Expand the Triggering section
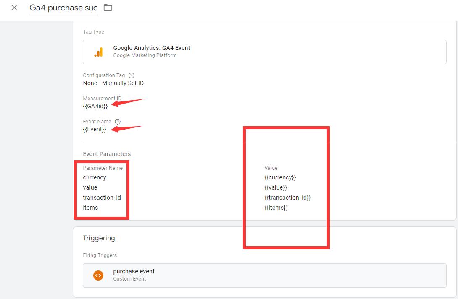Viewport: 458px width, 299px height. pyautogui.click(x=99, y=238)
